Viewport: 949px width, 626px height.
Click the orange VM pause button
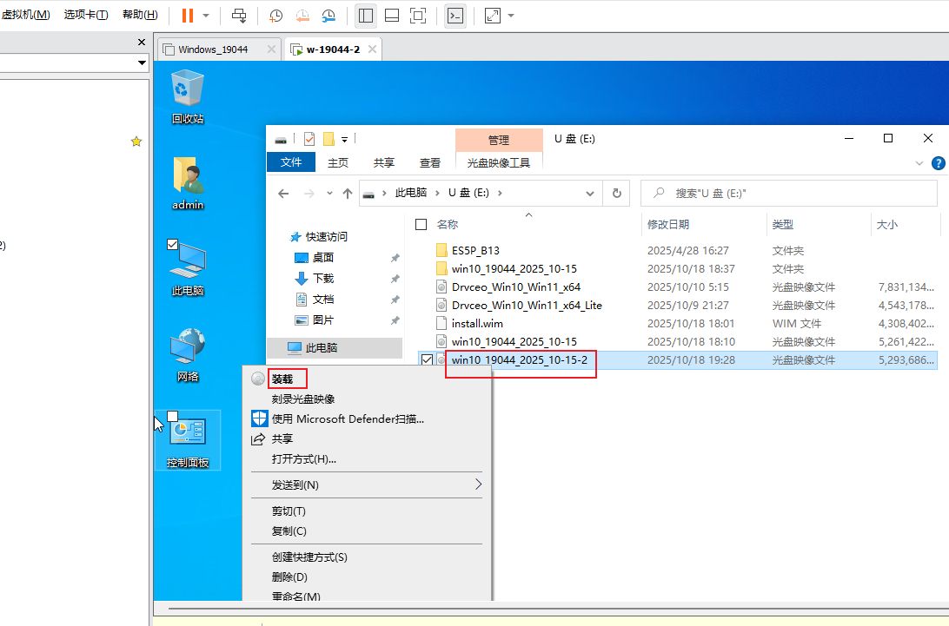[188, 16]
